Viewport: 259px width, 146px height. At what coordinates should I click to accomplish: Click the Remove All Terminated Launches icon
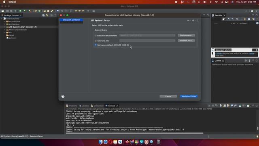click(217, 105)
